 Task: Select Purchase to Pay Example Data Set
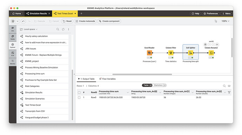[x=44, y=80]
